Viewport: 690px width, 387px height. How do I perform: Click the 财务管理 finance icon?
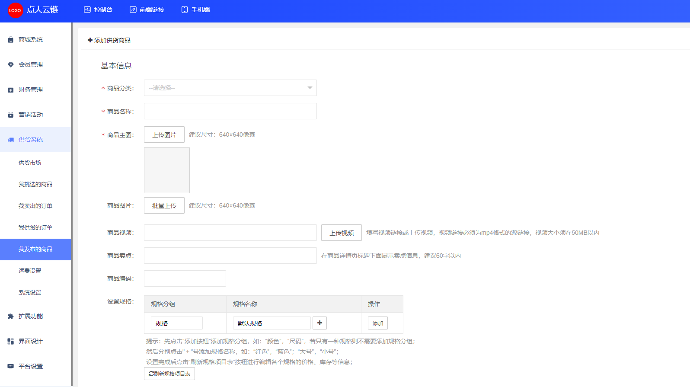11,90
